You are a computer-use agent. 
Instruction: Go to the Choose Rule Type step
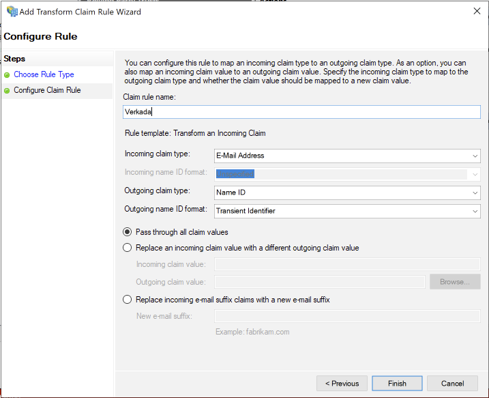pyautogui.click(x=44, y=74)
